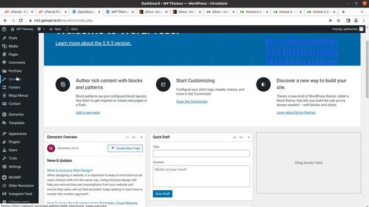369x207 pixels.
Task: Open Comments in the sidebar
Action: (17, 63)
